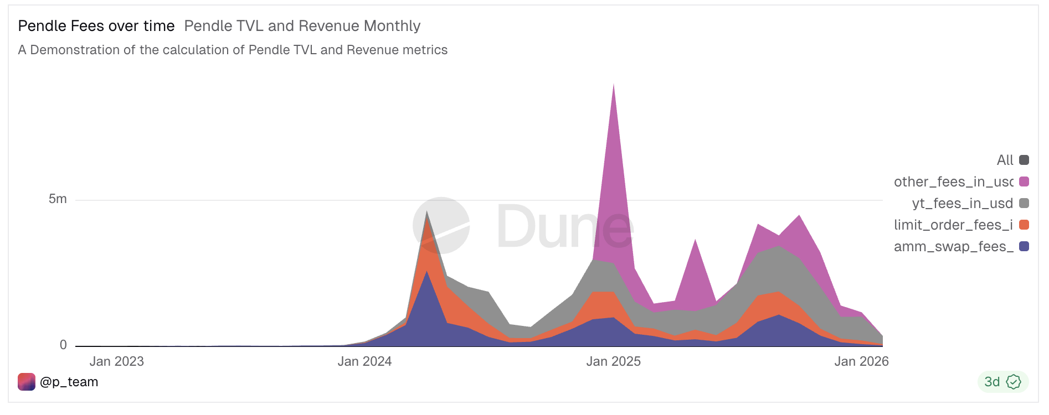Screen dimensions: 1049x415
Task: Click the Dune watermark logo circle
Action: pos(441,226)
